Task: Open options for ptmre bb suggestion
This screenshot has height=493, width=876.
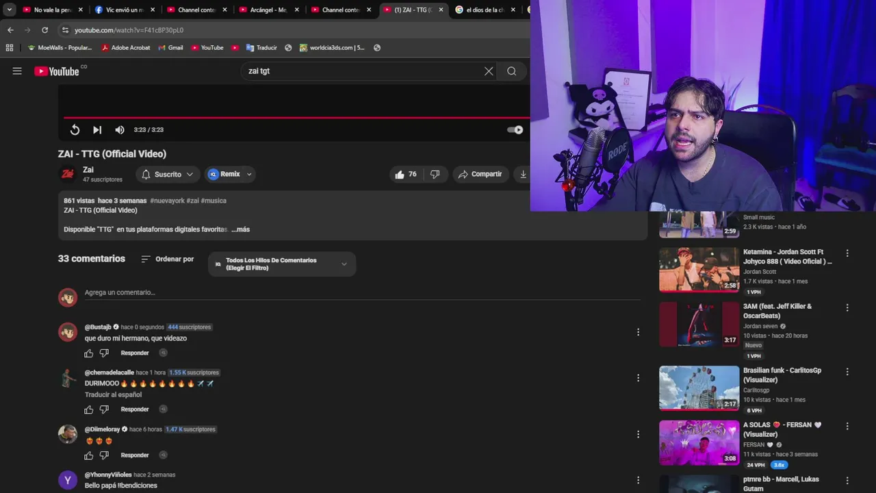Action: click(x=847, y=481)
